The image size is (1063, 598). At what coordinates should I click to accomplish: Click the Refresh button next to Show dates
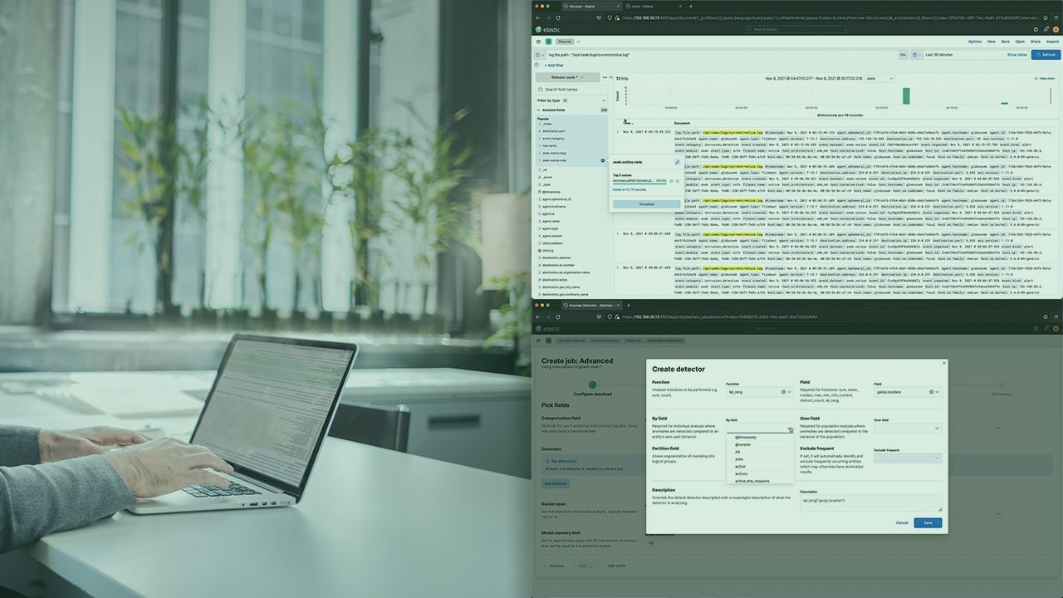coord(1045,55)
